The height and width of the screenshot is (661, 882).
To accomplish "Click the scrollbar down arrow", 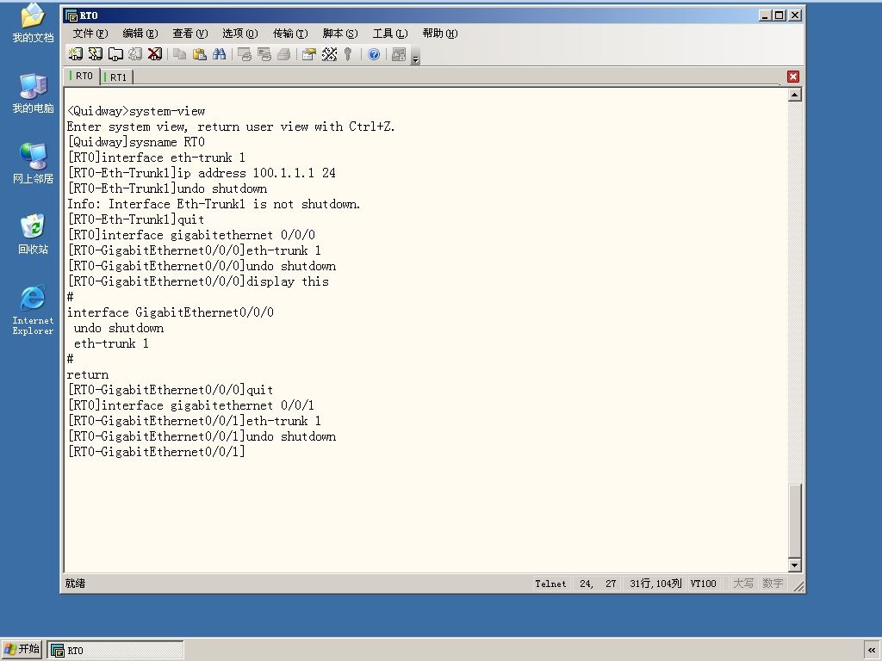I will click(794, 565).
